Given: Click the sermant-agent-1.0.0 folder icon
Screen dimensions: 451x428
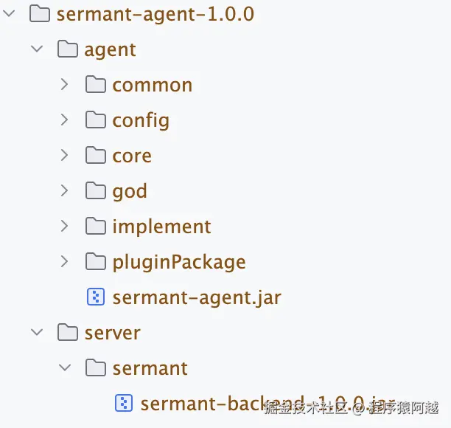Looking at the screenshot, I should (40, 14).
